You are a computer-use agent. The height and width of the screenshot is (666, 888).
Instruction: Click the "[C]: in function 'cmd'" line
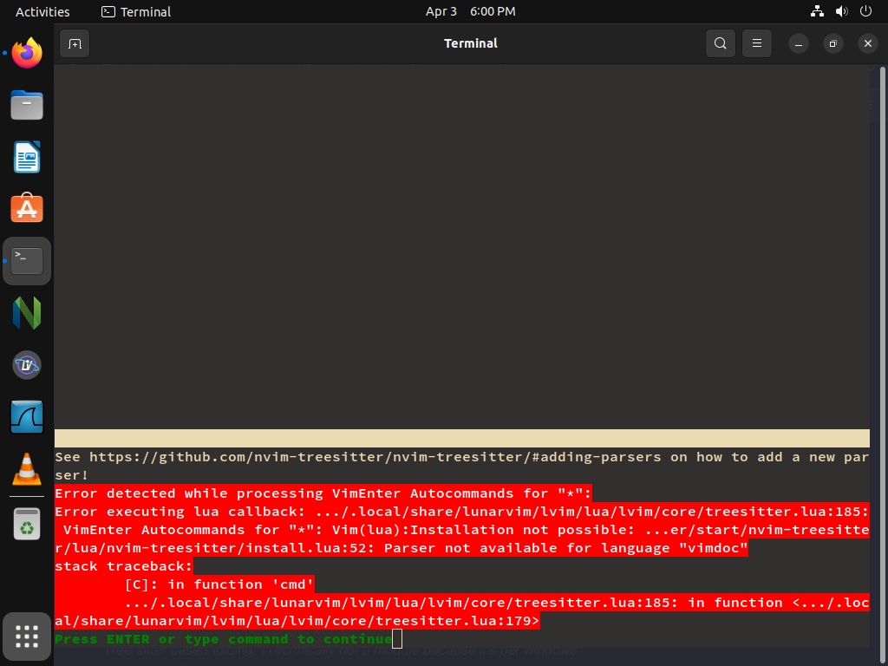click(x=219, y=584)
